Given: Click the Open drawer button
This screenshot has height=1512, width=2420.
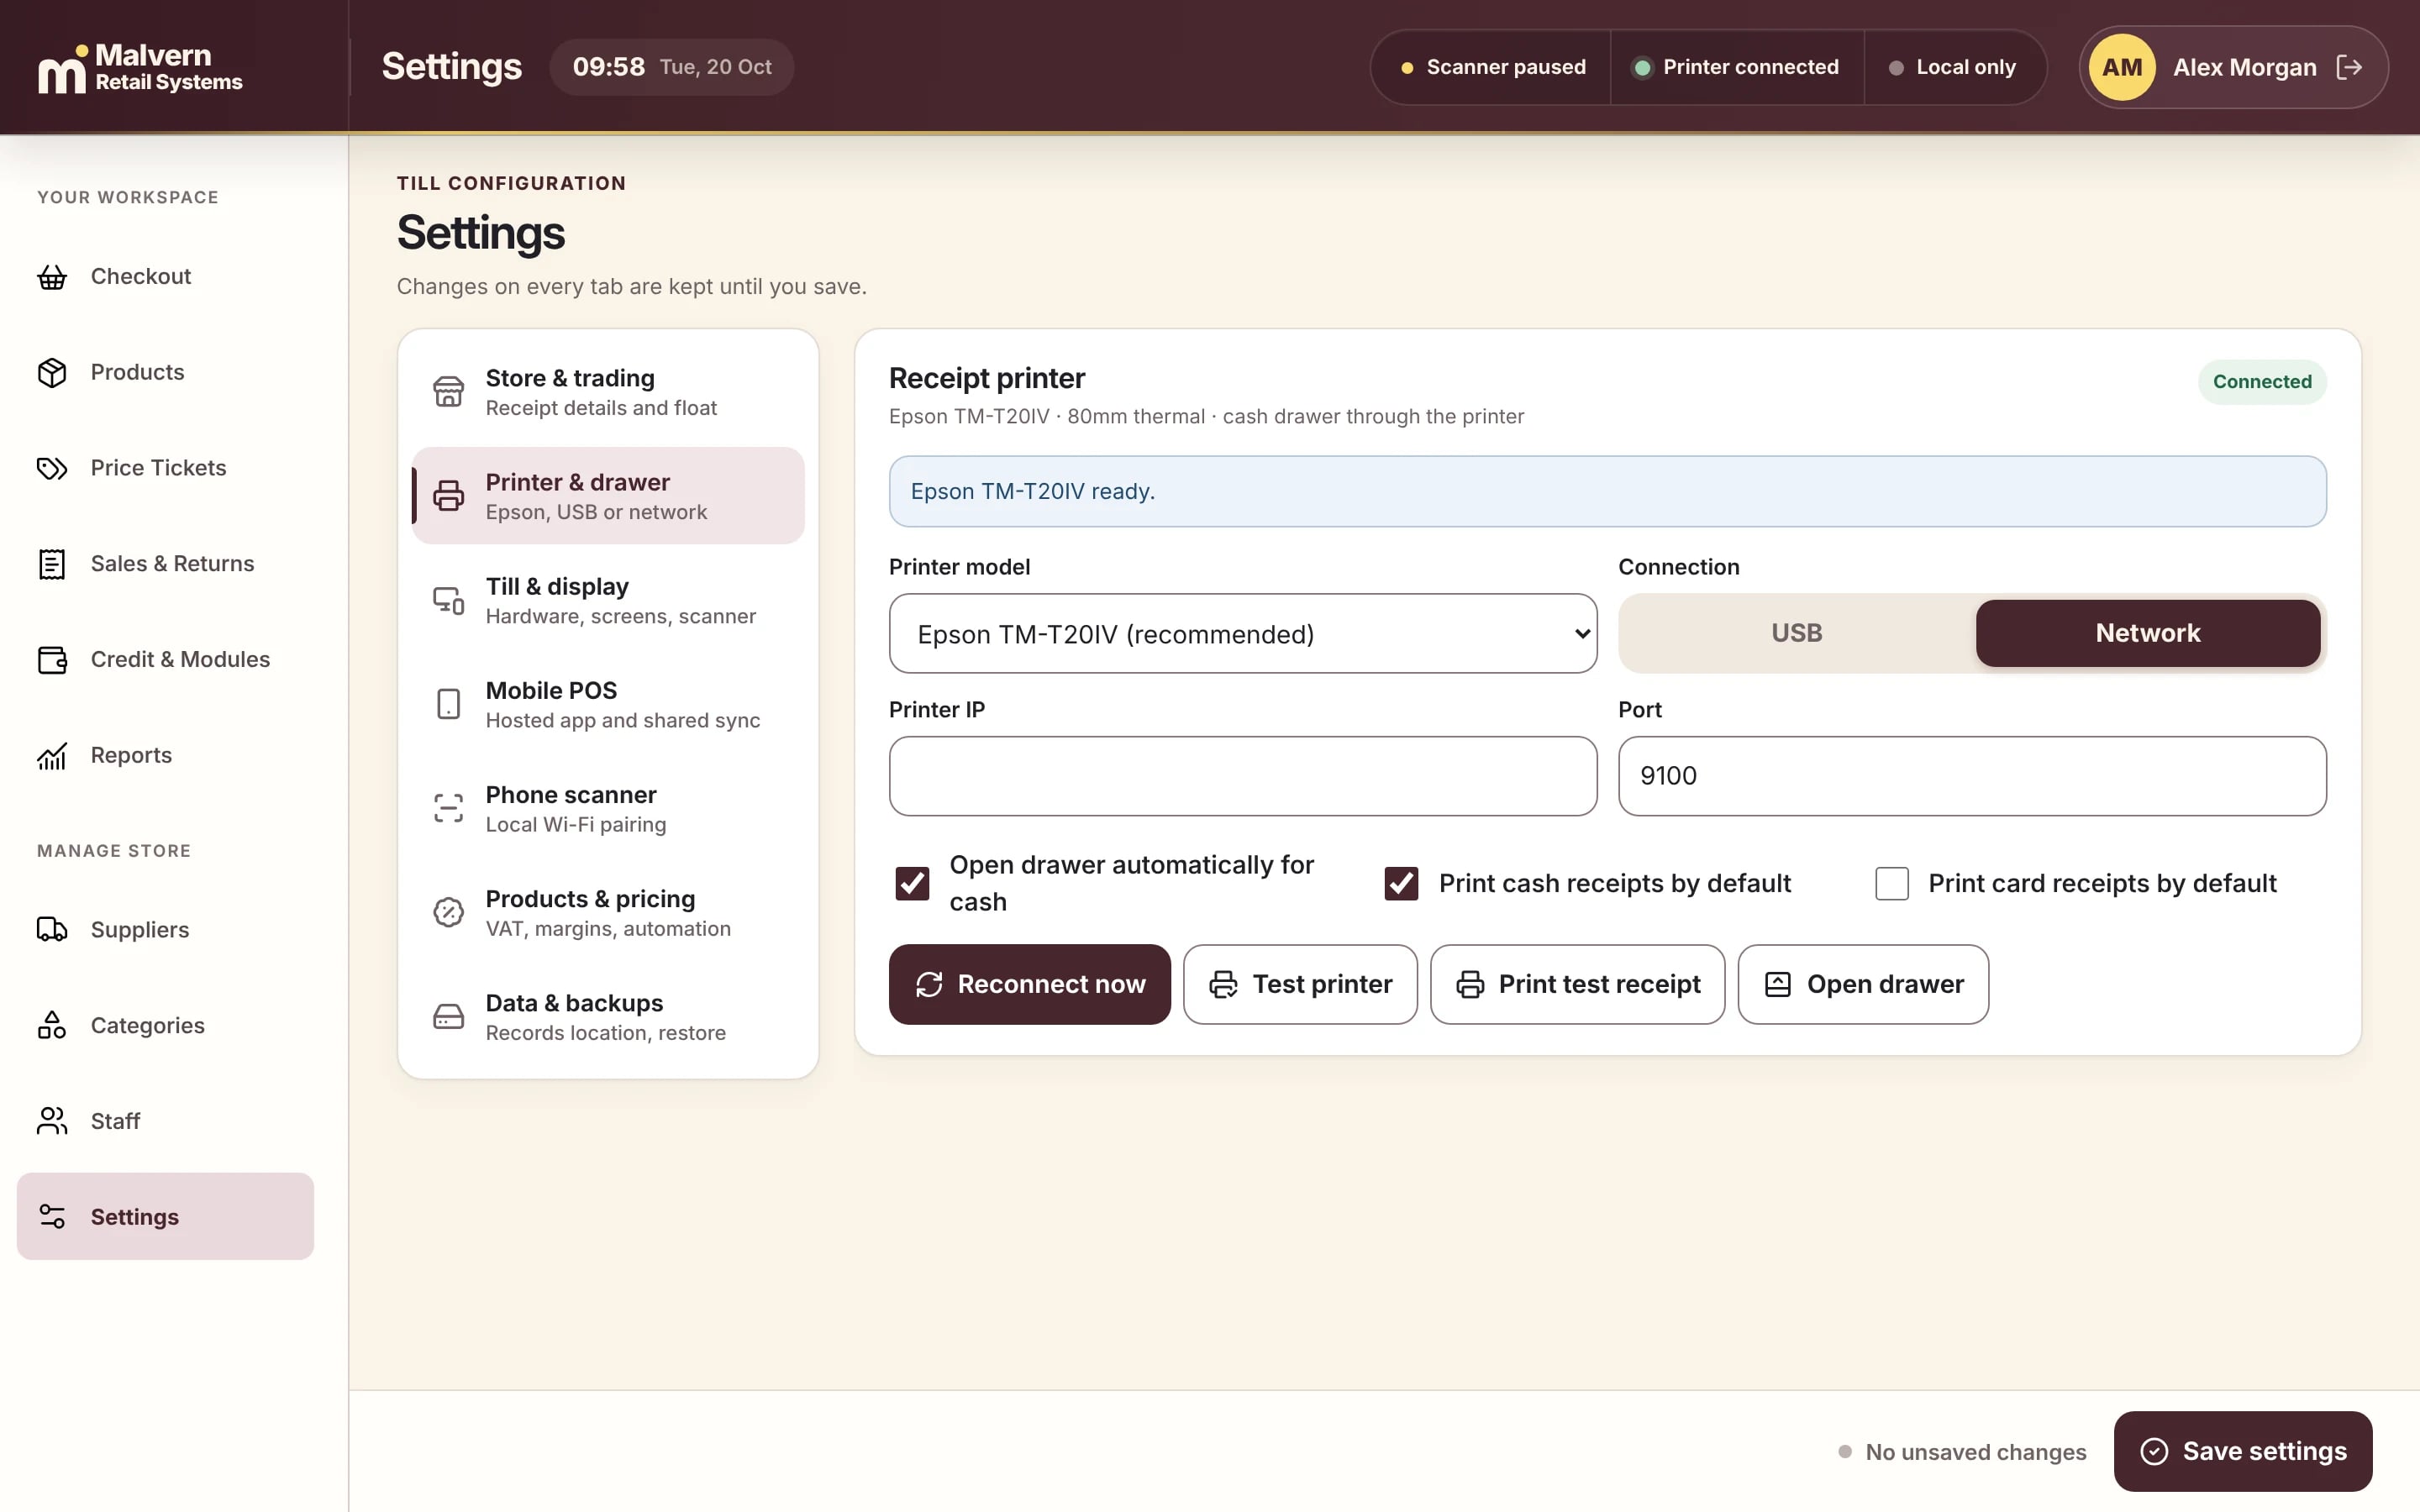Looking at the screenshot, I should [x=1862, y=984].
